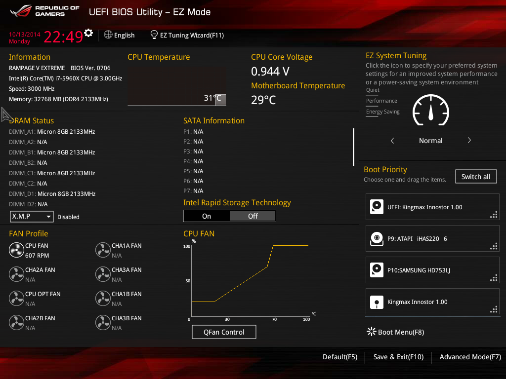Click the 0.944 V core voltage value
This screenshot has height=379, width=506.
point(270,71)
